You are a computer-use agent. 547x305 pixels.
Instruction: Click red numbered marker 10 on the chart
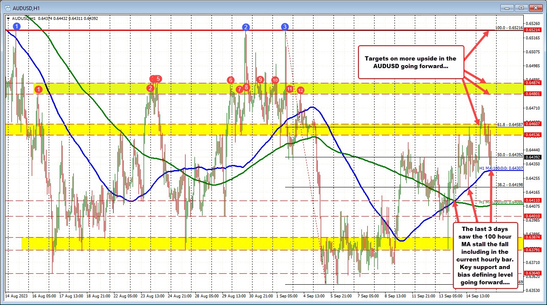pyautogui.click(x=275, y=80)
